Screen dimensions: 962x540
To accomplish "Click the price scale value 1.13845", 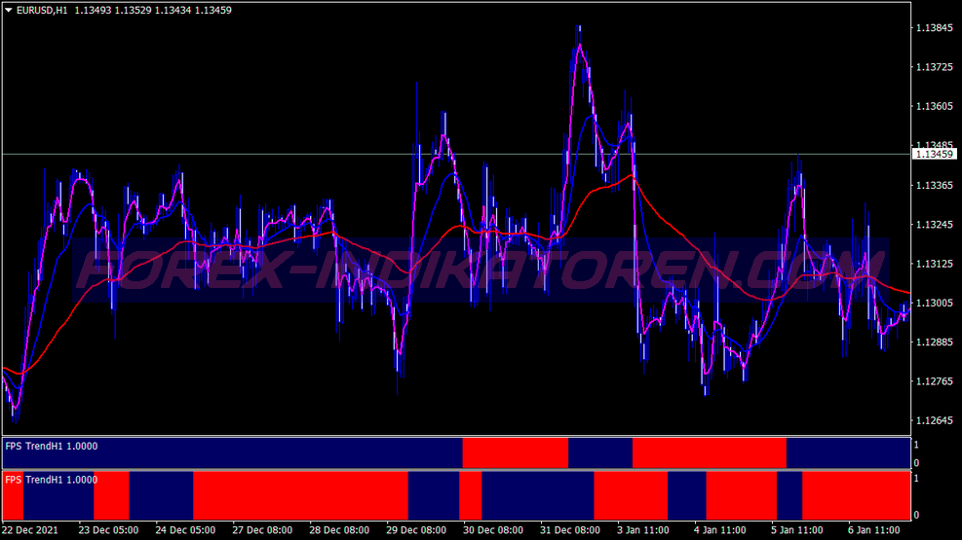I will pos(935,27).
